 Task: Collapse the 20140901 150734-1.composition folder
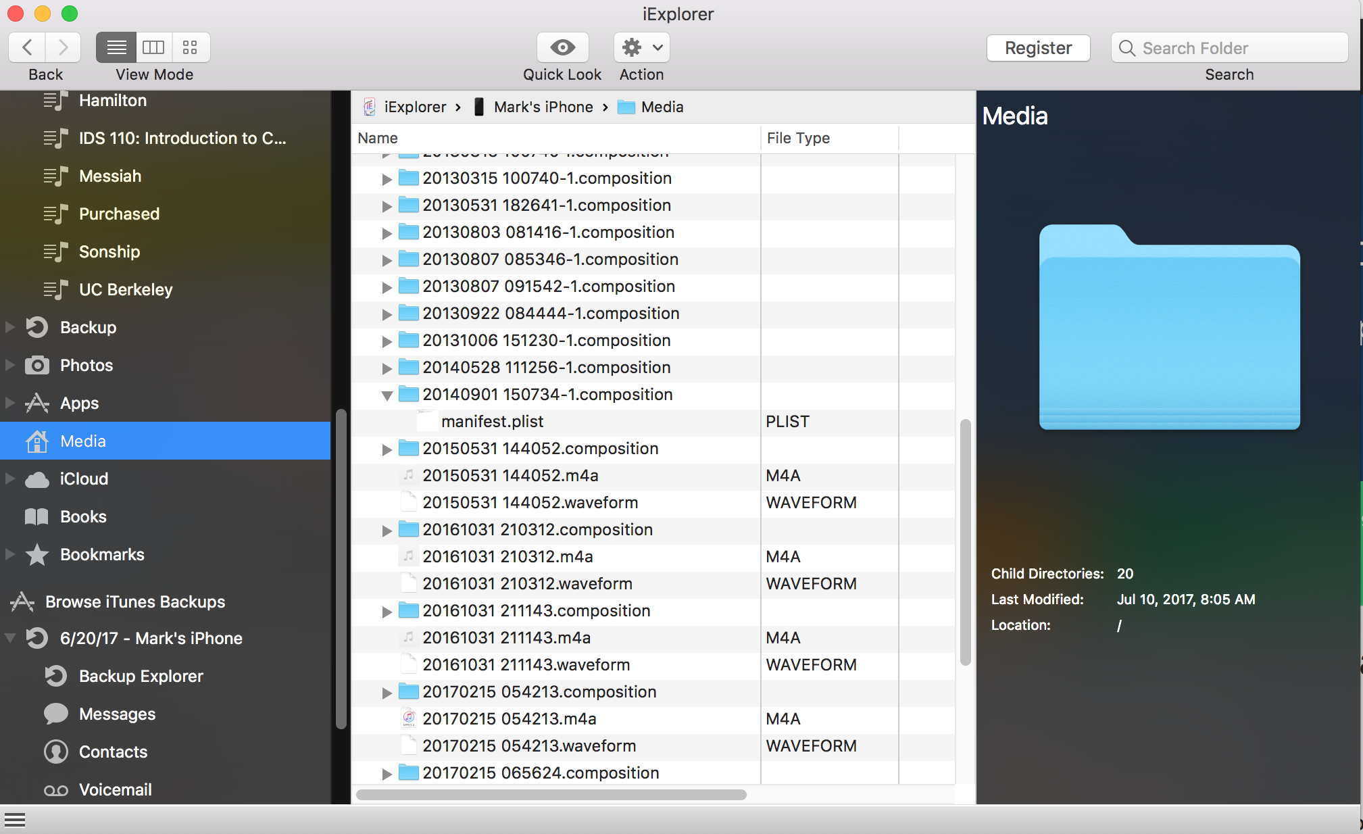pos(387,395)
